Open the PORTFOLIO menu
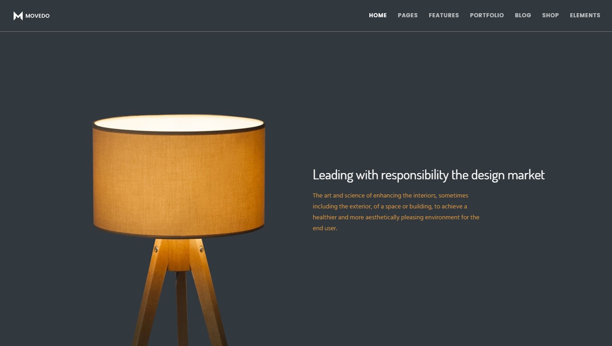The image size is (612, 346). point(487,15)
